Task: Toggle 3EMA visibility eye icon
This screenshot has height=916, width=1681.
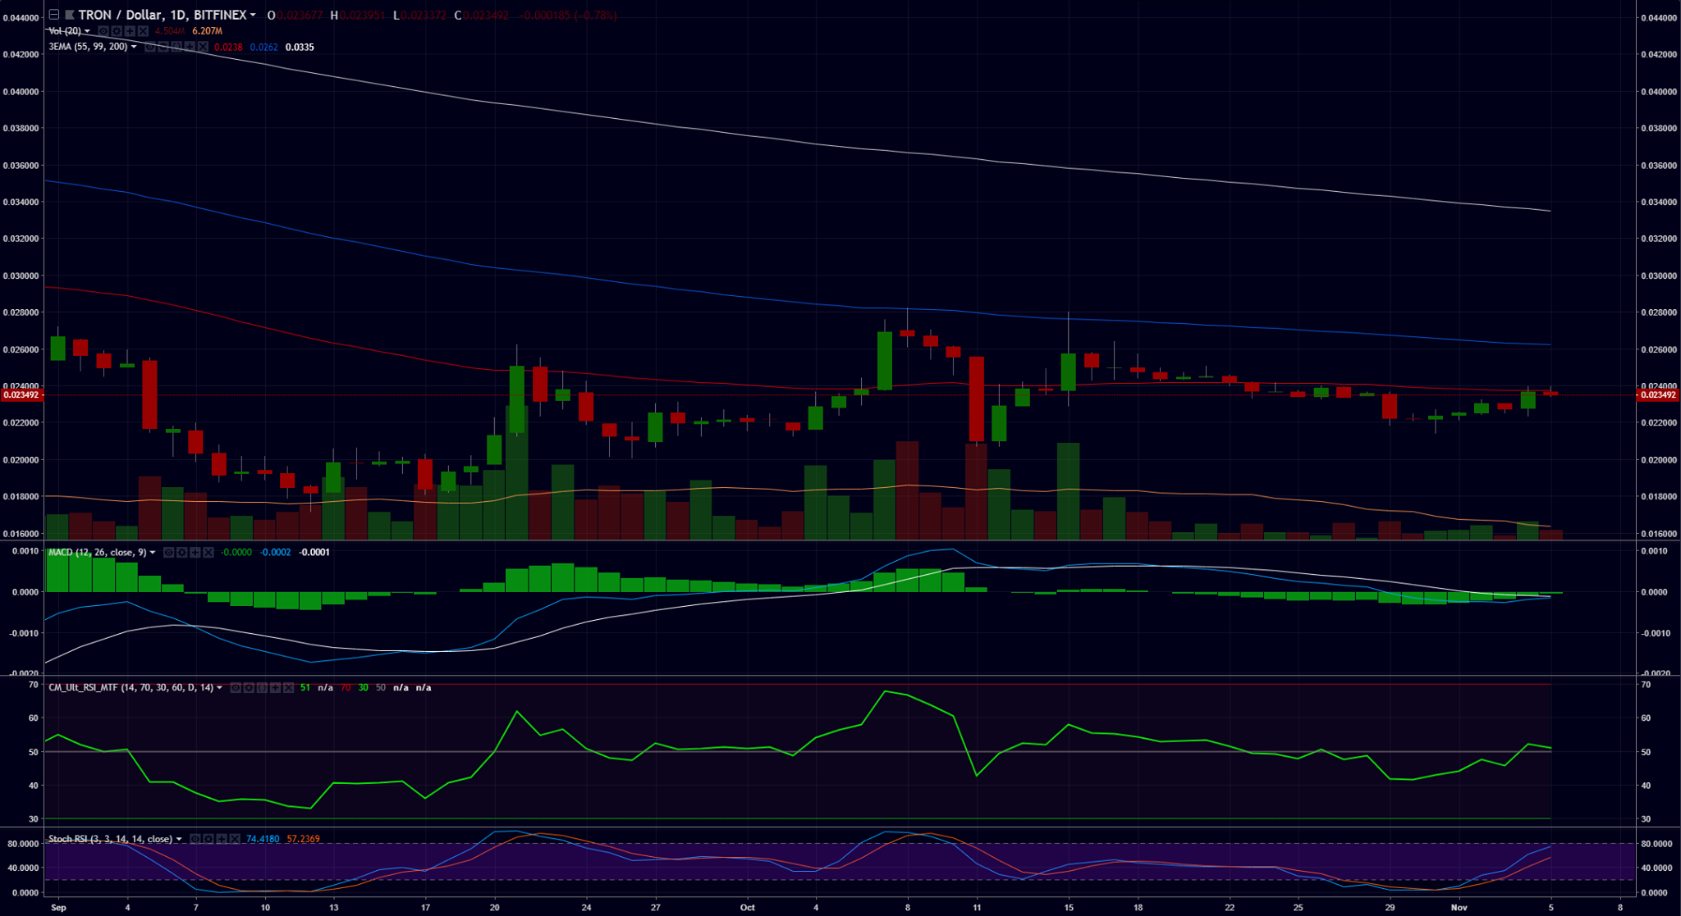Action: 150,47
